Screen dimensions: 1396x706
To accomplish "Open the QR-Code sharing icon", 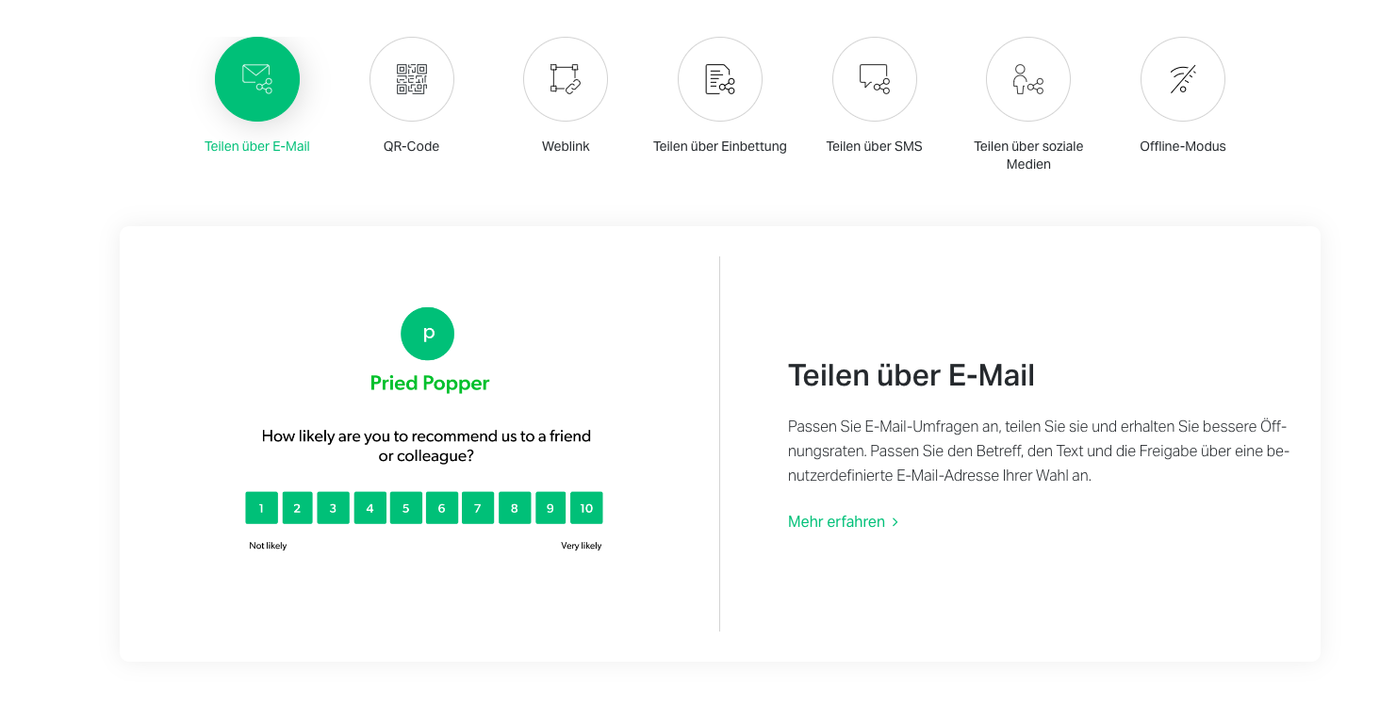I will pos(411,79).
